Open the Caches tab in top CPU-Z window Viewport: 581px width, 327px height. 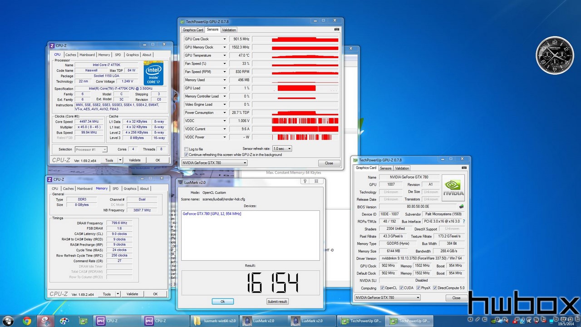[x=71, y=55]
